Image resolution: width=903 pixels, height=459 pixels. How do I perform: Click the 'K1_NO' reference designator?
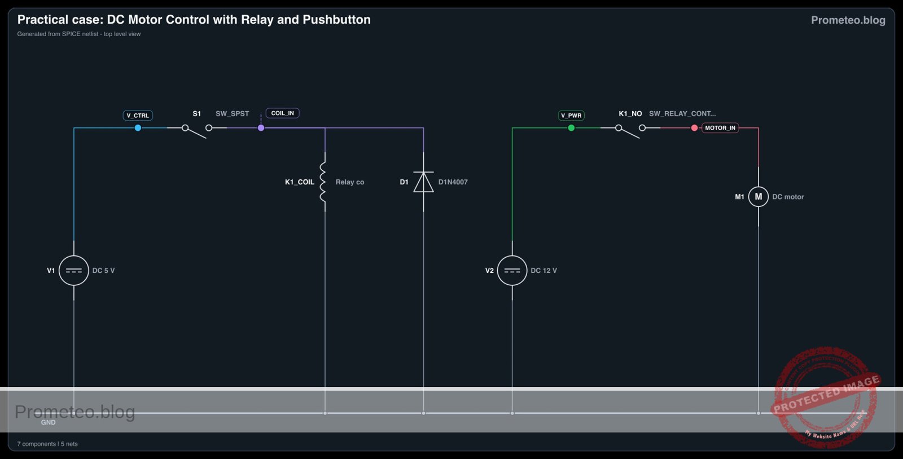tap(630, 114)
